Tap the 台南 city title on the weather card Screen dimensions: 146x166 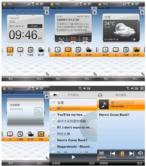(108, 17)
